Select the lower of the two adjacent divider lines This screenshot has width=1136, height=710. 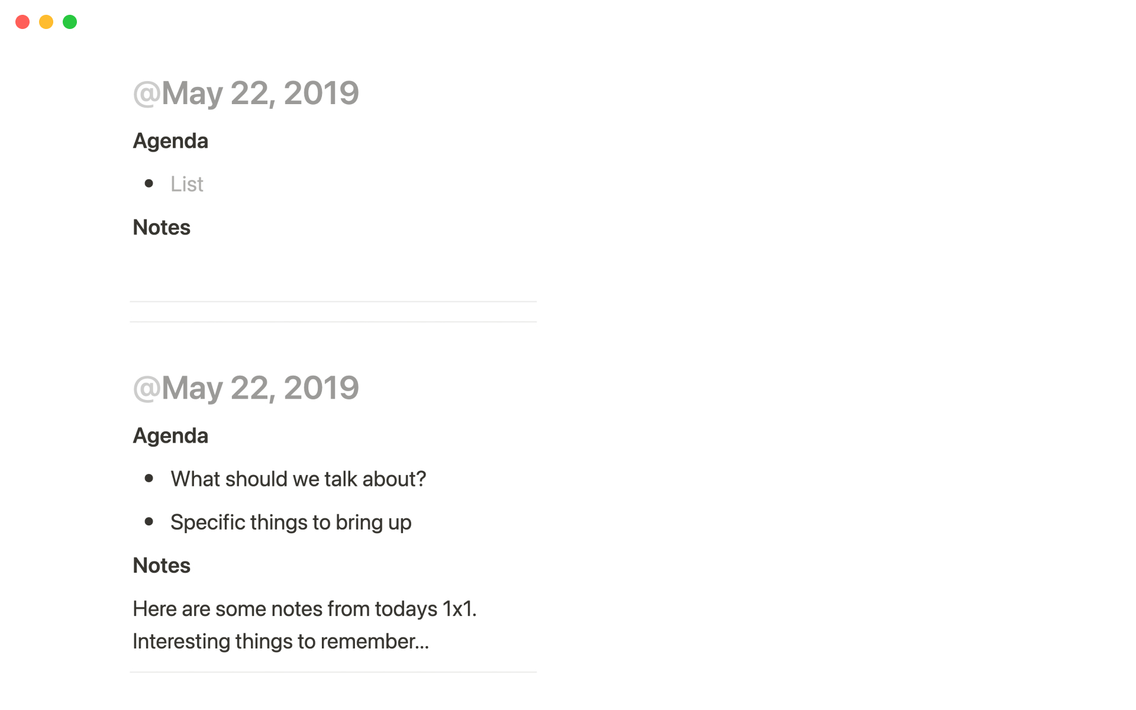coord(333,322)
